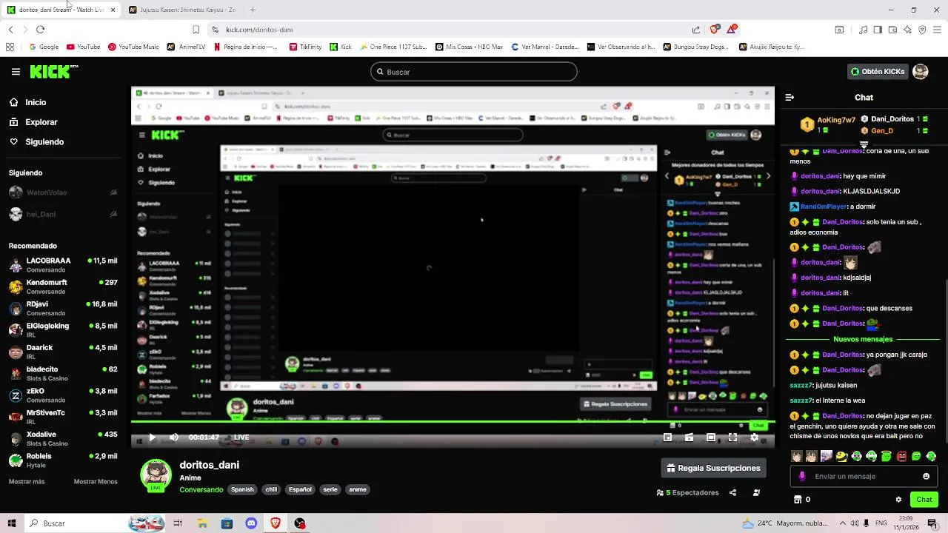Image resolution: width=948 pixels, height=533 pixels.
Task: Share the stream via share icon
Action: coord(732,492)
